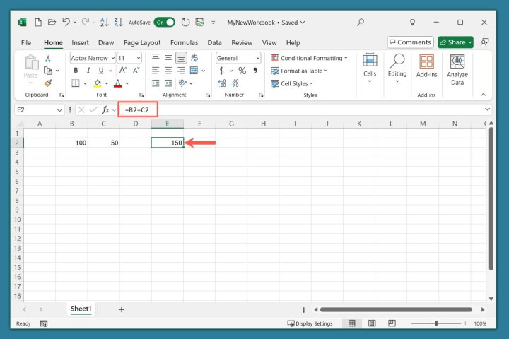The height and width of the screenshot is (339, 509).
Task: Apply percent style to cell
Action: point(242,71)
